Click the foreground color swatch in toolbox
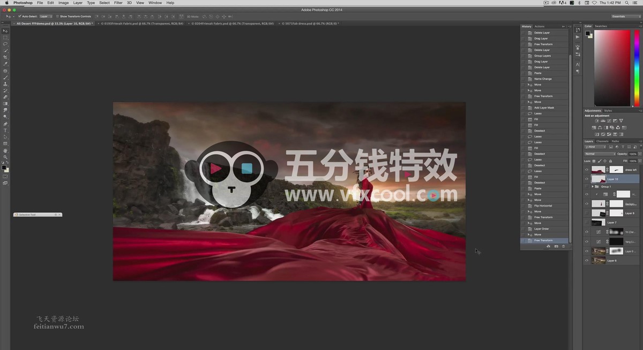This screenshot has width=643, height=350. coord(4,168)
